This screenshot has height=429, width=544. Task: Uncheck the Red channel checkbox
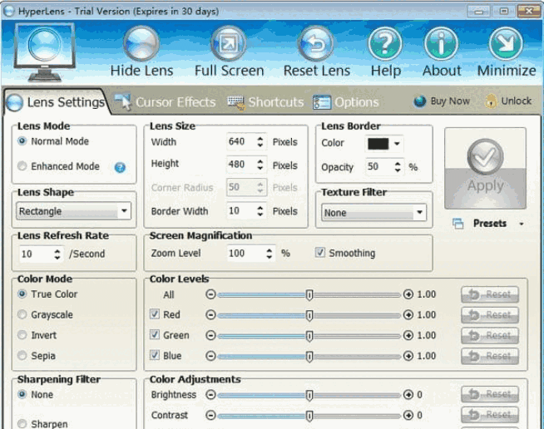point(155,314)
